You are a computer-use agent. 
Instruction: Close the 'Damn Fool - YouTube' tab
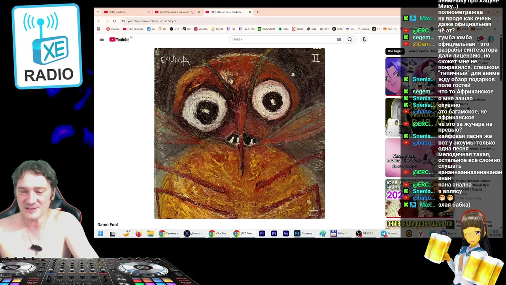tap(249, 12)
